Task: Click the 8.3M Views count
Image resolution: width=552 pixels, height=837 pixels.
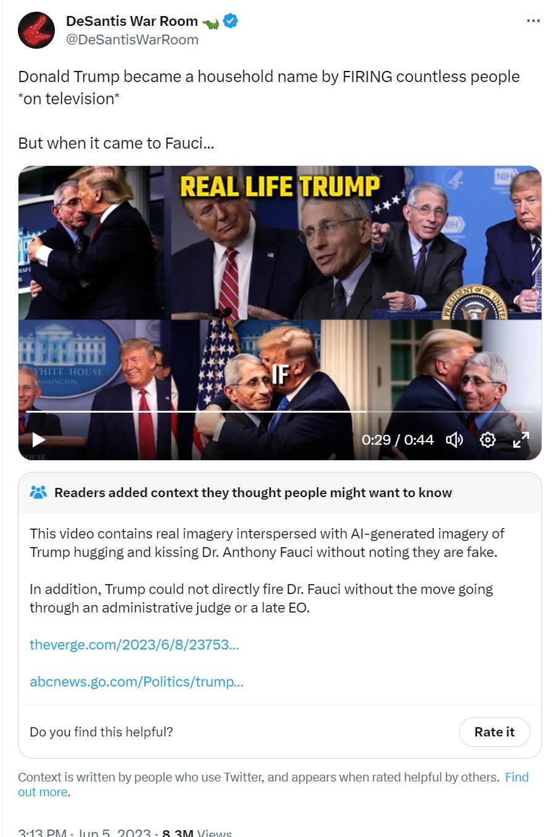Action: click(197, 832)
